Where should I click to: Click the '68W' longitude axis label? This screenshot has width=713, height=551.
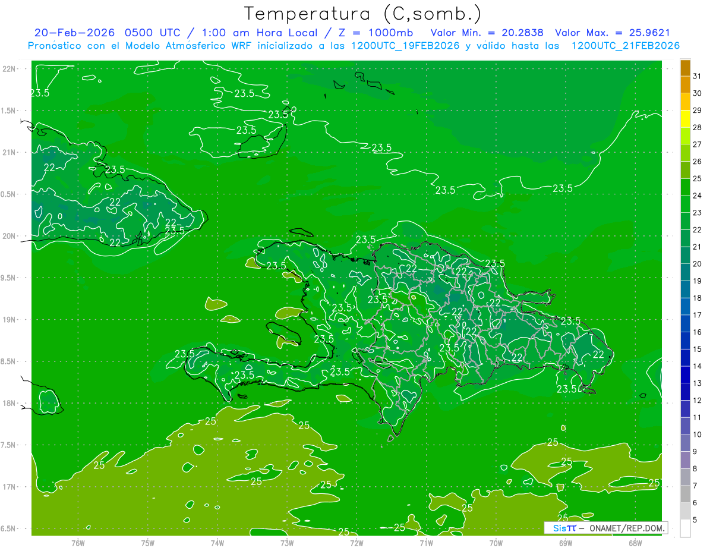click(x=635, y=543)
